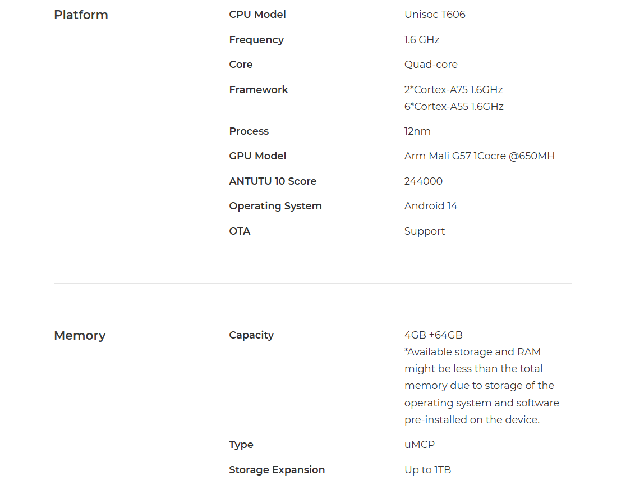Click the 6*Cortex-A55 1.6GHz line
635x480 pixels.
coord(454,107)
